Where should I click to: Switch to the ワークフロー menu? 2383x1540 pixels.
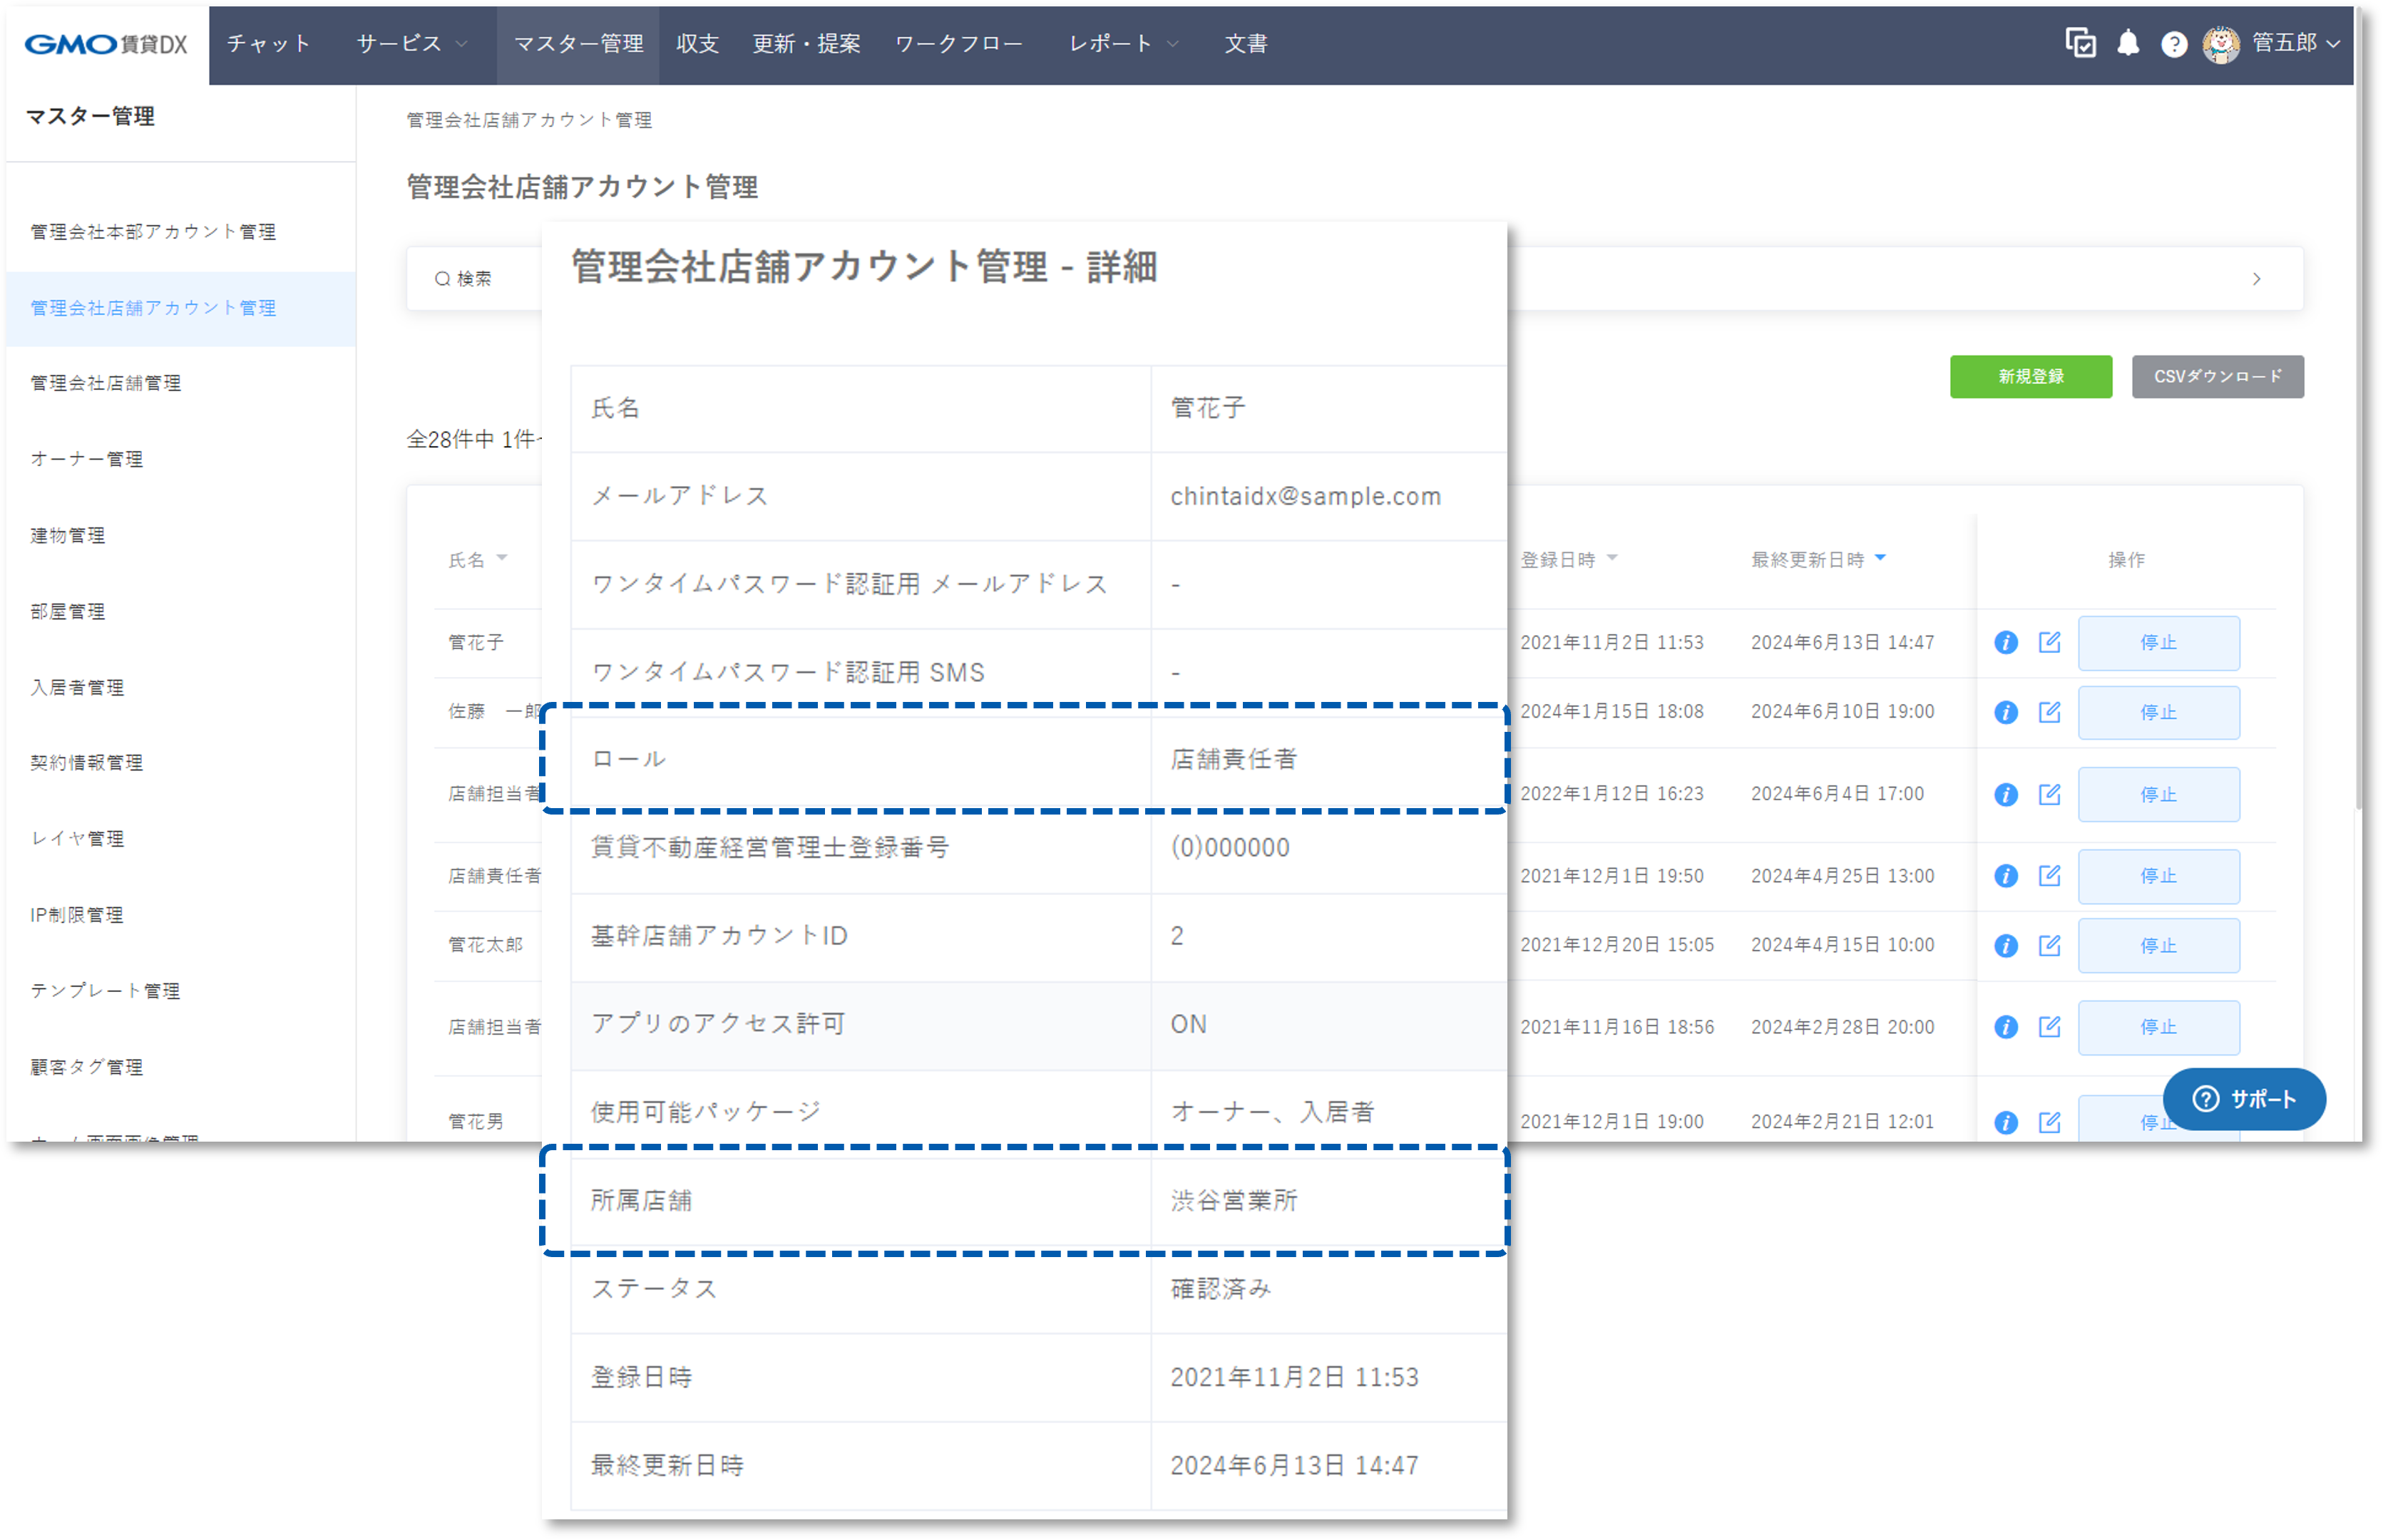click(958, 43)
